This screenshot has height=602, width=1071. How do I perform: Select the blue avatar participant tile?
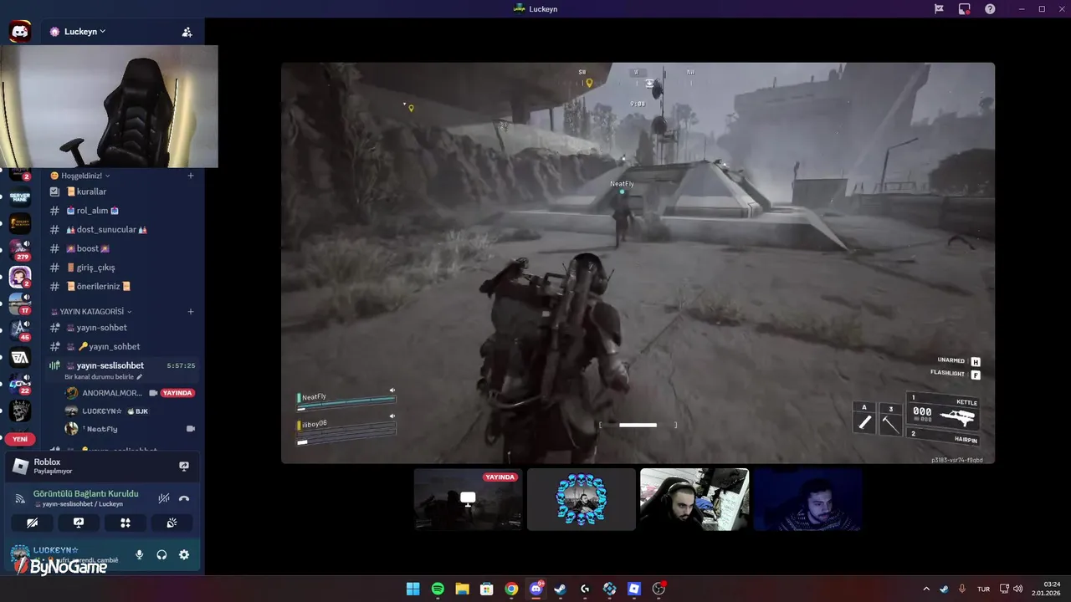point(582,499)
